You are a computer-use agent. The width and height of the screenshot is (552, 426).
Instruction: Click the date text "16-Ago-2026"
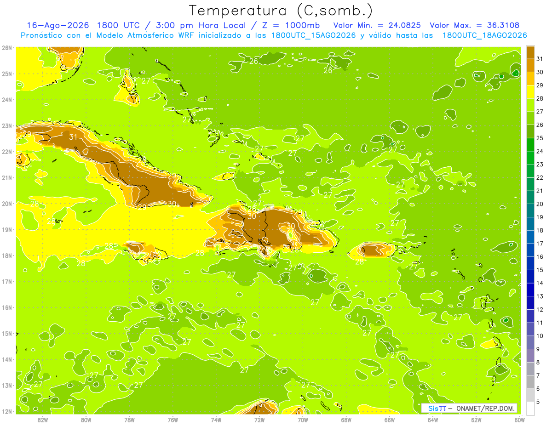tap(57, 25)
